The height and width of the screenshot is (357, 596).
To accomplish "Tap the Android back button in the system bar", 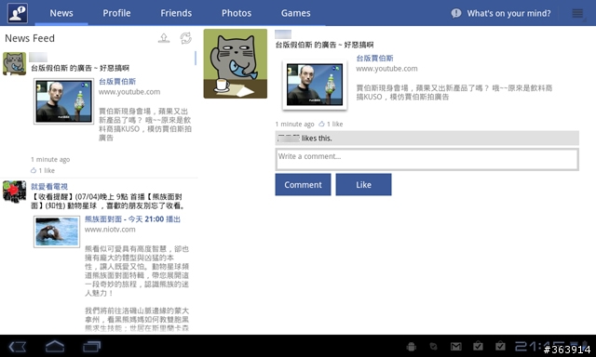I will [18, 347].
